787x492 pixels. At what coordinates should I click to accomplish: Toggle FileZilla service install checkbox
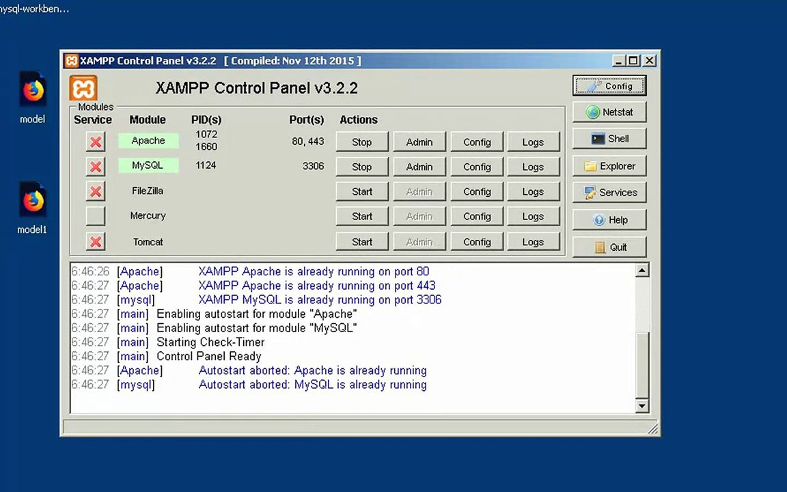pos(96,191)
